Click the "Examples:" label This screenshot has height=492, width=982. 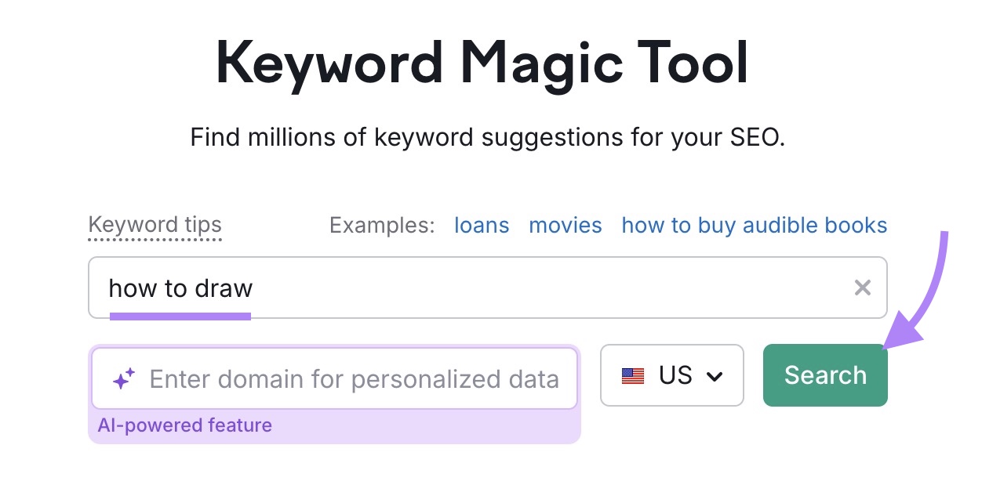[x=382, y=226]
